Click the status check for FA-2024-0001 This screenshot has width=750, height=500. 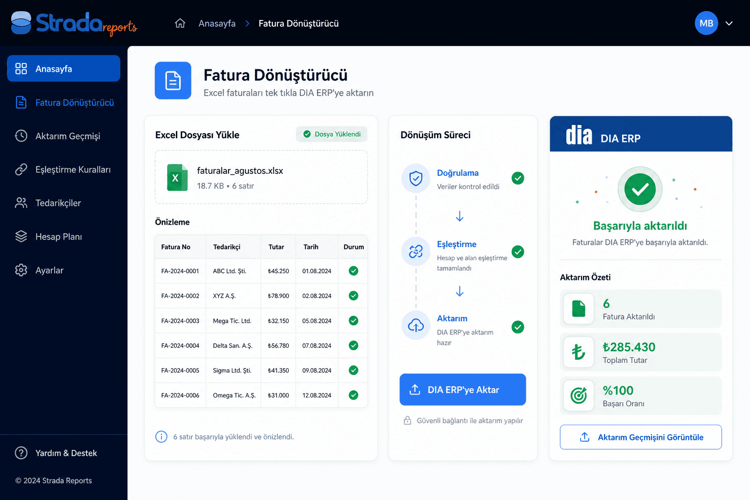(x=354, y=271)
